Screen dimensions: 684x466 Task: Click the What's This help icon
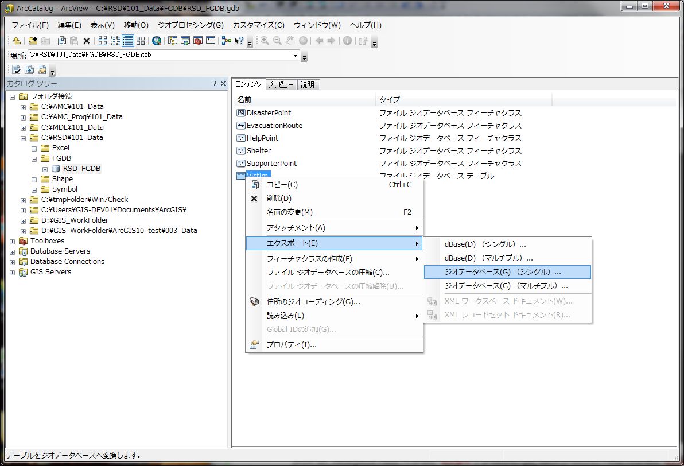point(239,41)
